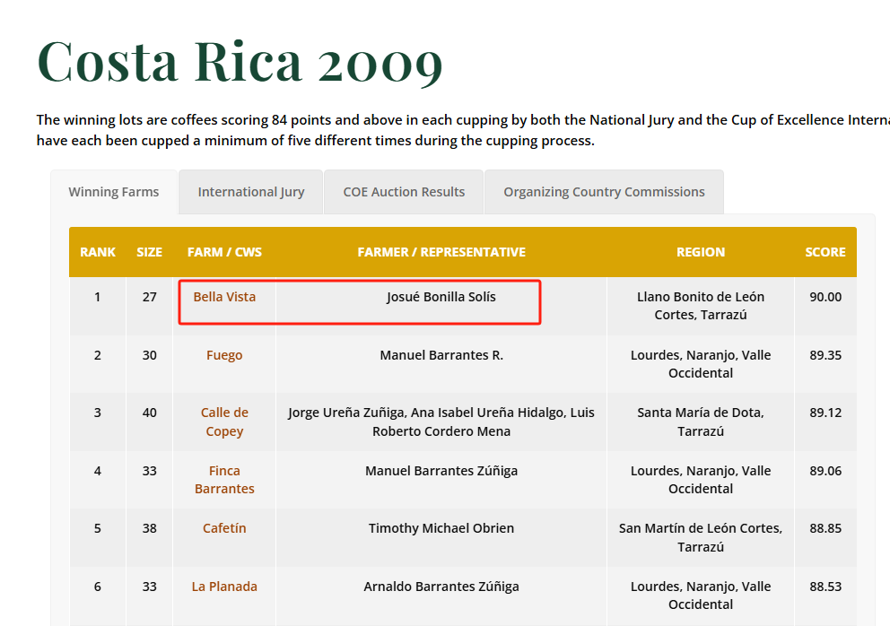The image size is (890, 626).
Task: Click region San Martín de León Cortes
Action: [701, 537]
